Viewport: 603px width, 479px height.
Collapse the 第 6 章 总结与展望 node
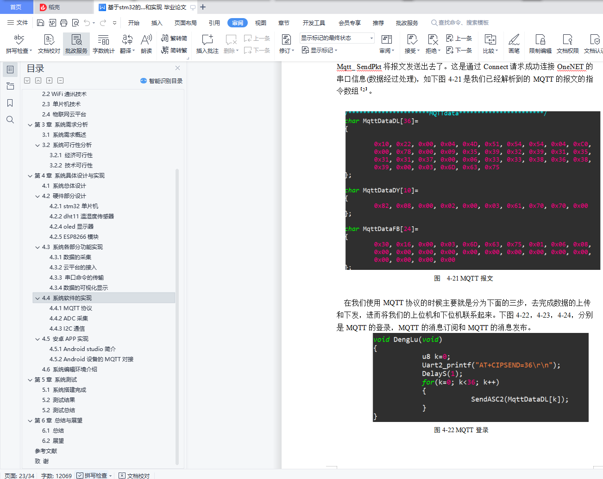pyautogui.click(x=30, y=421)
